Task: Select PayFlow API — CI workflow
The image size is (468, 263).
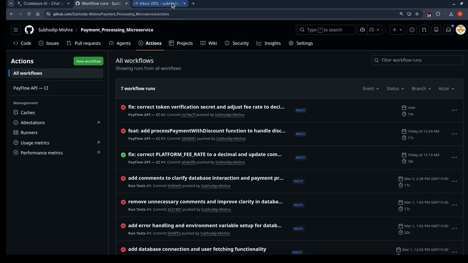Action: point(31,88)
